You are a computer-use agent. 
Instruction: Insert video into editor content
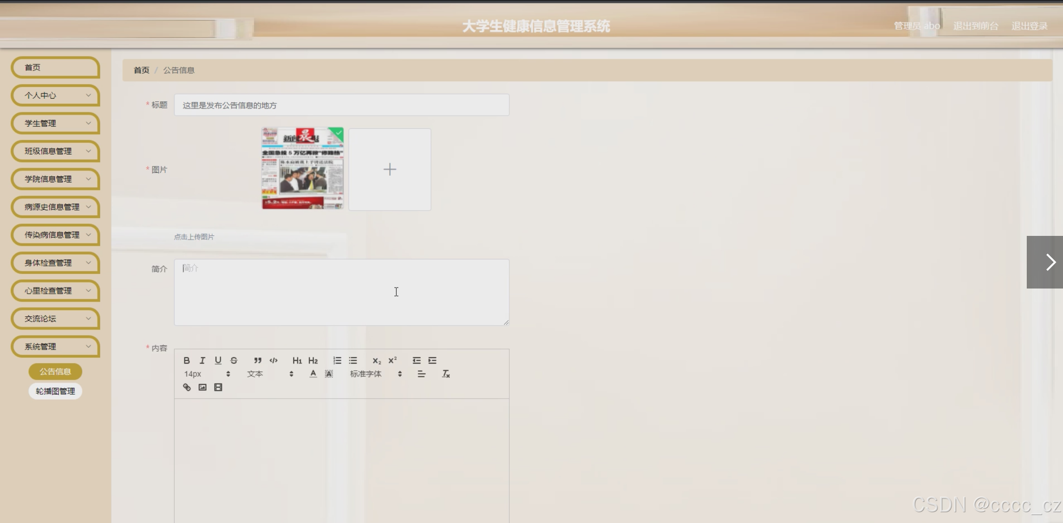click(218, 387)
